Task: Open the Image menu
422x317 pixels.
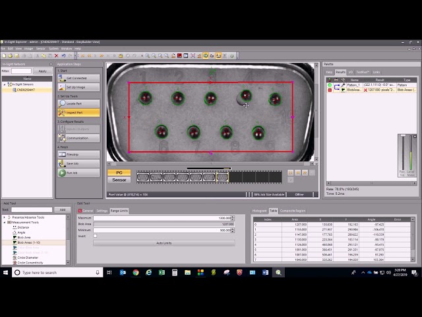Action: pos(28,48)
